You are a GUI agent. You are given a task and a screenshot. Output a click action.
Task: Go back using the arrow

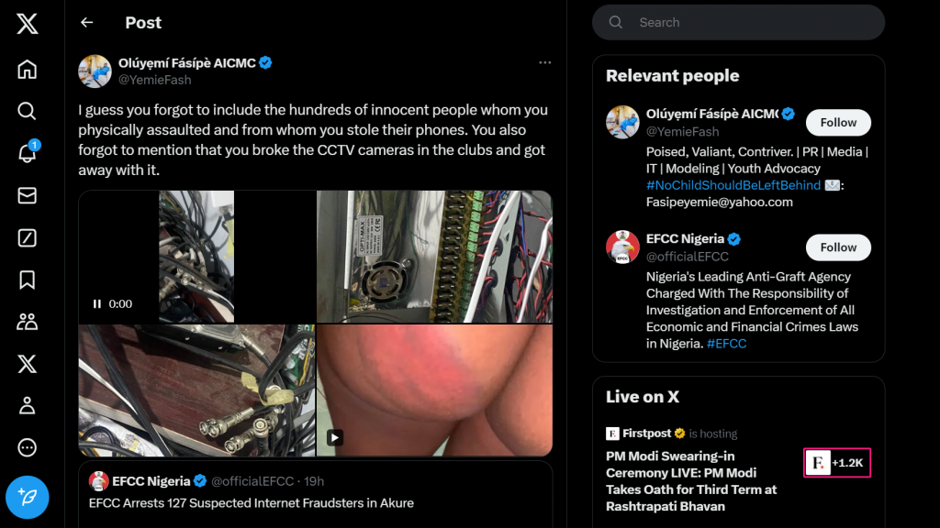pyautogui.click(x=87, y=23)
